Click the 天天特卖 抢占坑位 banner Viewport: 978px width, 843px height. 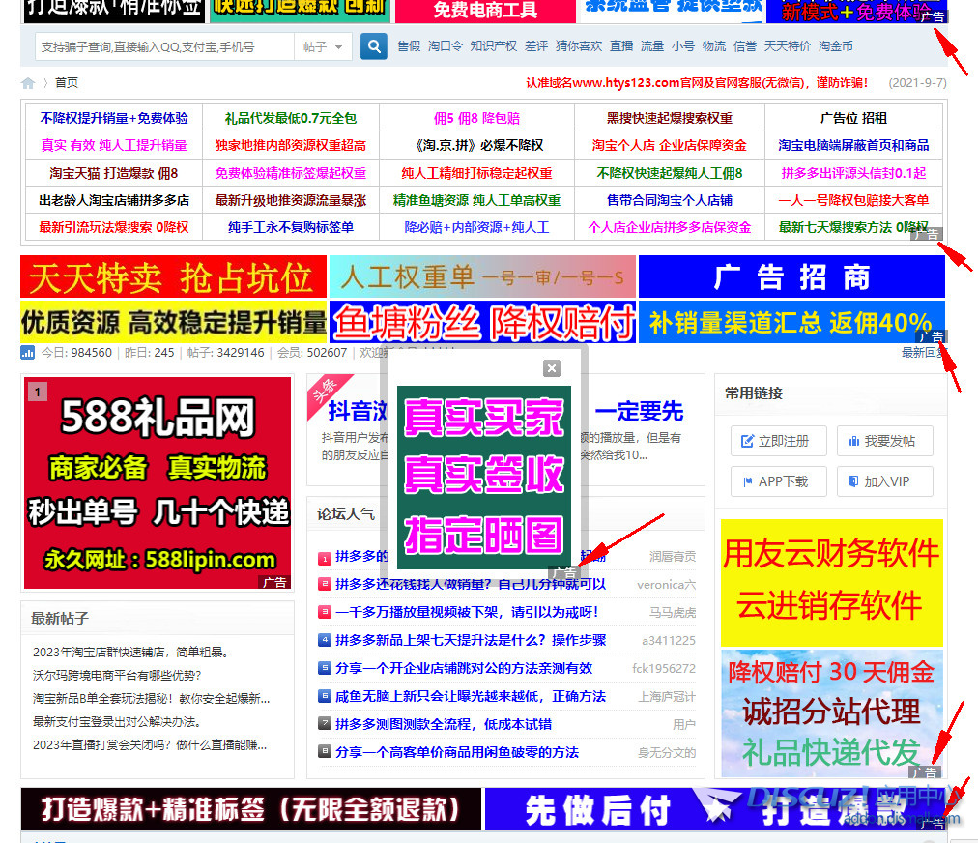(x=173, y=276)
